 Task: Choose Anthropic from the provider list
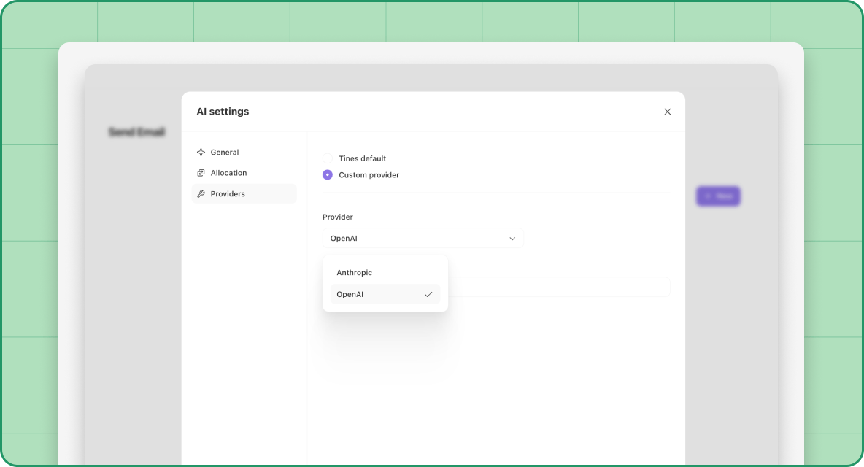355,273
